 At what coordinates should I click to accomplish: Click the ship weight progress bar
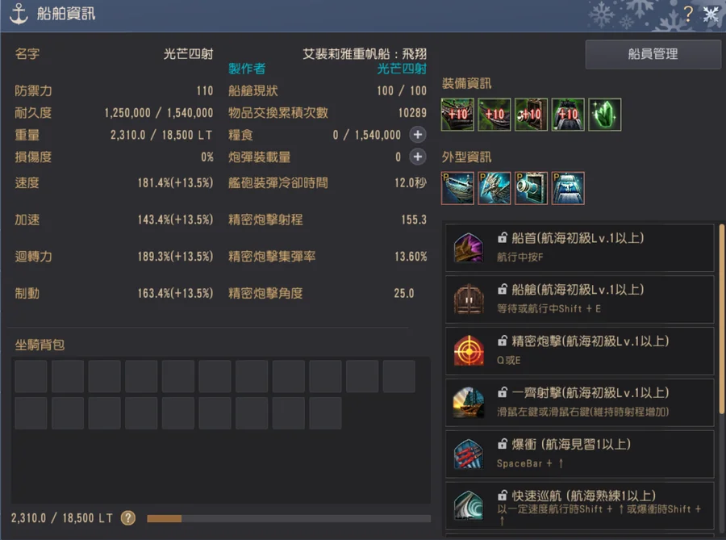[289, 519]
